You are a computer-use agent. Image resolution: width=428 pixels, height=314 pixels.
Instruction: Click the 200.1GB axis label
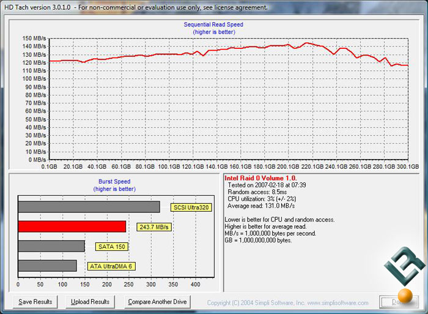tap(288, 166)
